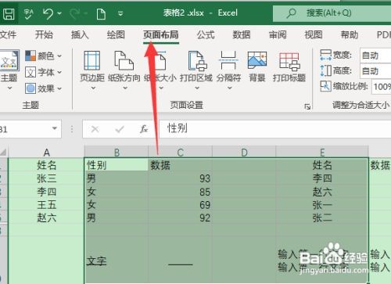
Task: Click the spell check icon in quick access toolbar
Action: coord(29,13)
